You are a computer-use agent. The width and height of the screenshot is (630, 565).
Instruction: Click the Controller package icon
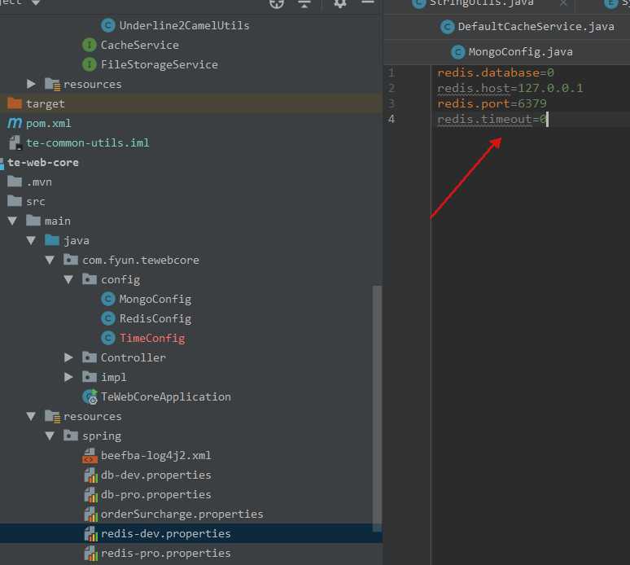(x=90, y=357)
